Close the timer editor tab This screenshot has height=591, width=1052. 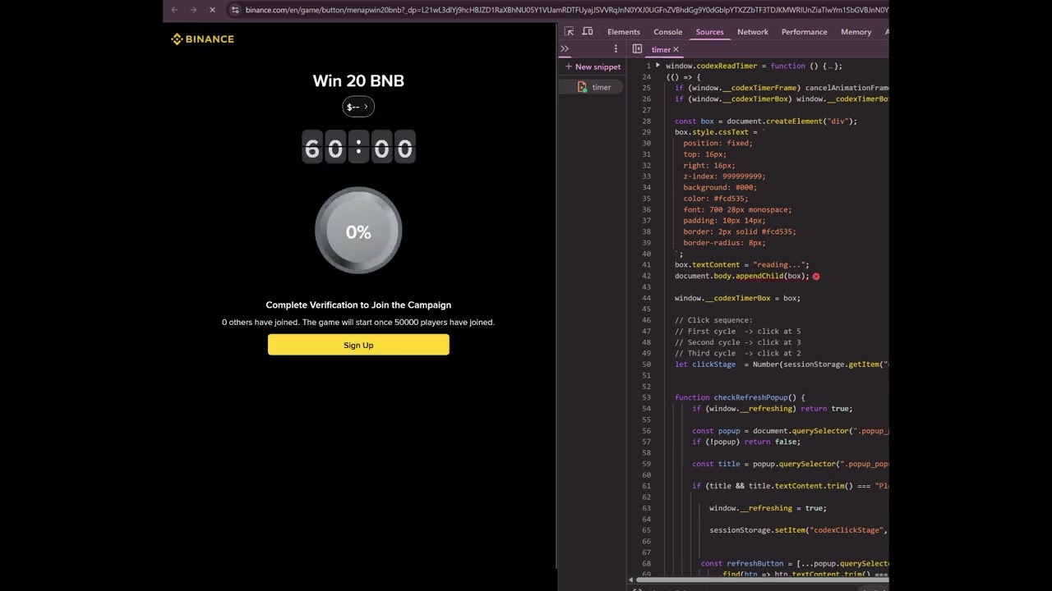pyautogui.click(x=676, y=49)
